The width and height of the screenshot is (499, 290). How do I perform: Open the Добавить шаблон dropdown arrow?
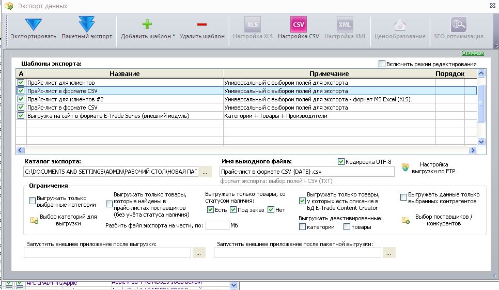coord(174,36)
